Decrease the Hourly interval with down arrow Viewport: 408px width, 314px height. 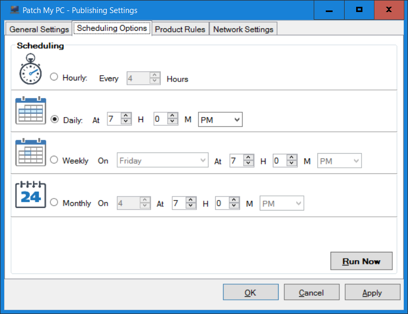pyautogui.click(x=155, y=80)
